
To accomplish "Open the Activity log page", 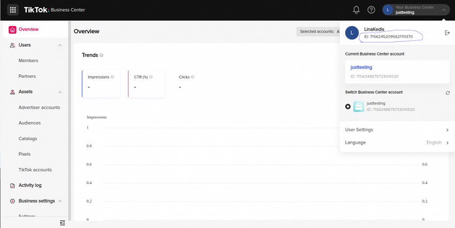I will [30, 185].
